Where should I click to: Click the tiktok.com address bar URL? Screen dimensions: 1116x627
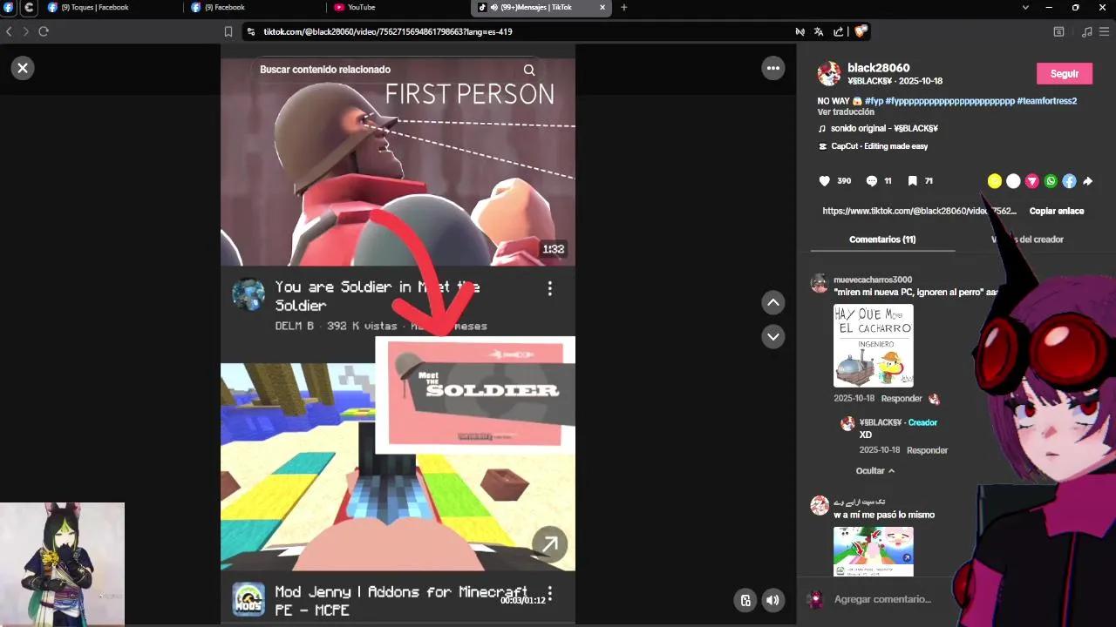coord(388,31)
